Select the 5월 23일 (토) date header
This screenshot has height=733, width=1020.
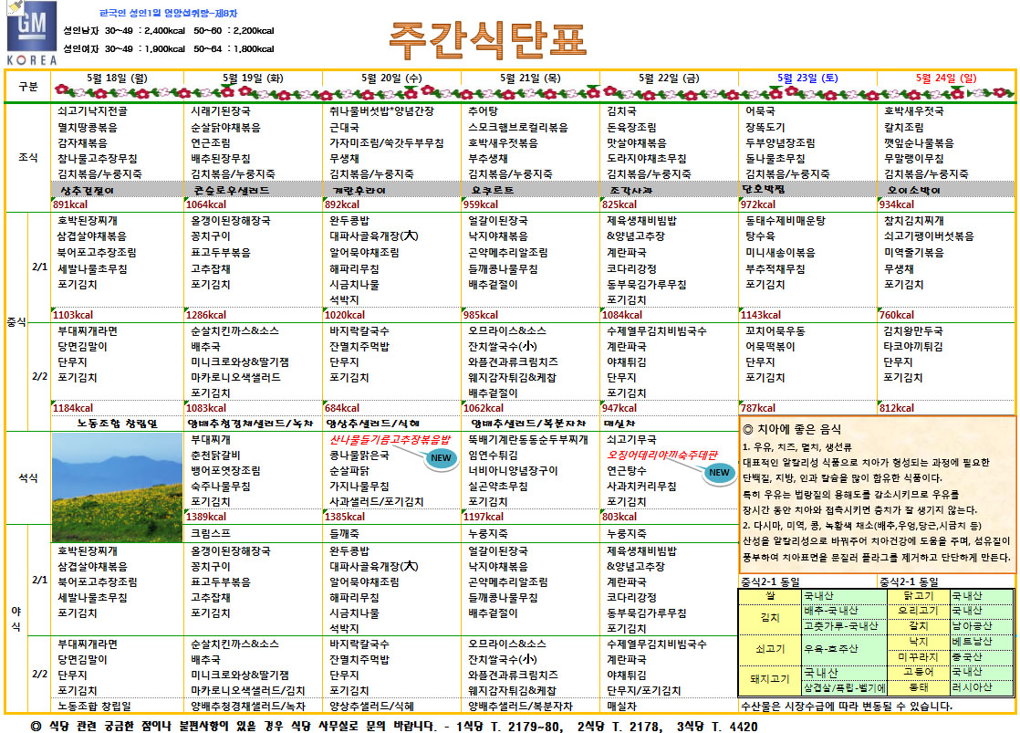click(807, 79)
